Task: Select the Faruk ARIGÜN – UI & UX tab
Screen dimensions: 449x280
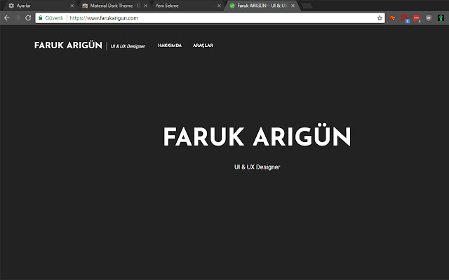Action: [x=262, y=6]
